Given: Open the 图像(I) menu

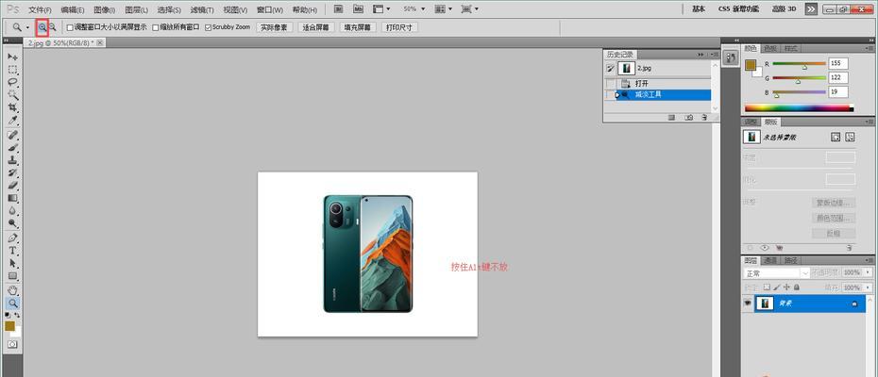Looking at the screenshot, I should click(x=105, y=10).
